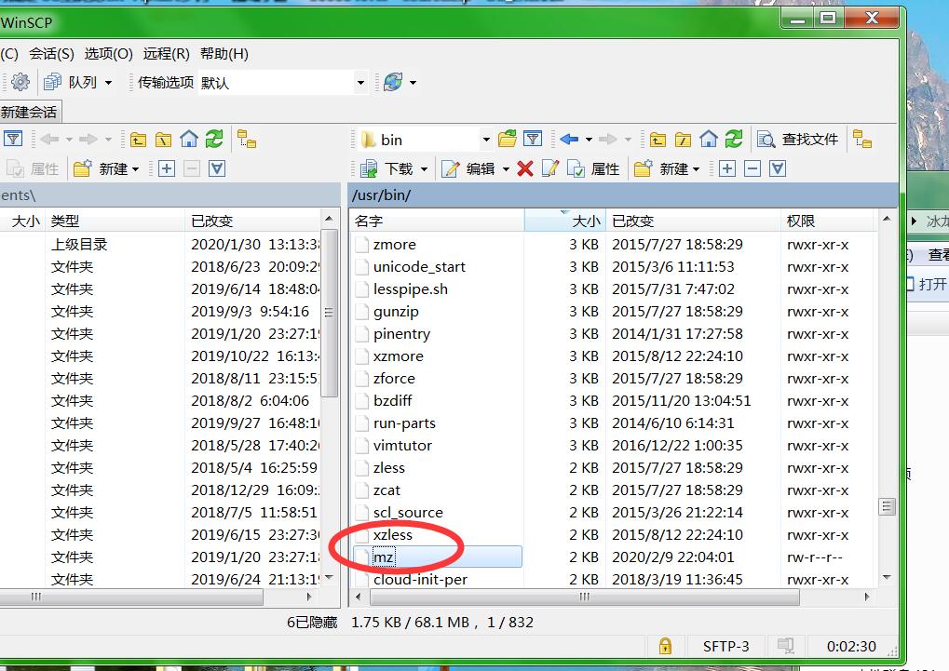Expand the 队列 queue dropdown arrow
Viewport: 949px width, 671px height.
tap(108, 83)
